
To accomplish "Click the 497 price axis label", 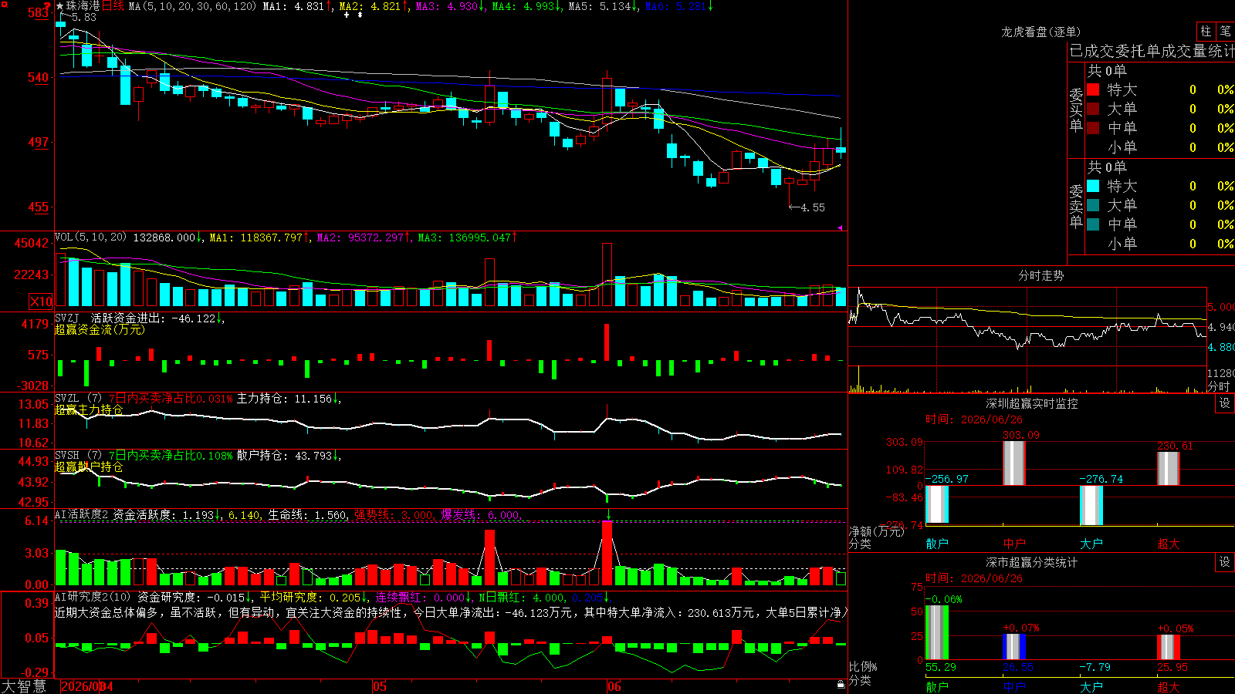I will [38, 142].
